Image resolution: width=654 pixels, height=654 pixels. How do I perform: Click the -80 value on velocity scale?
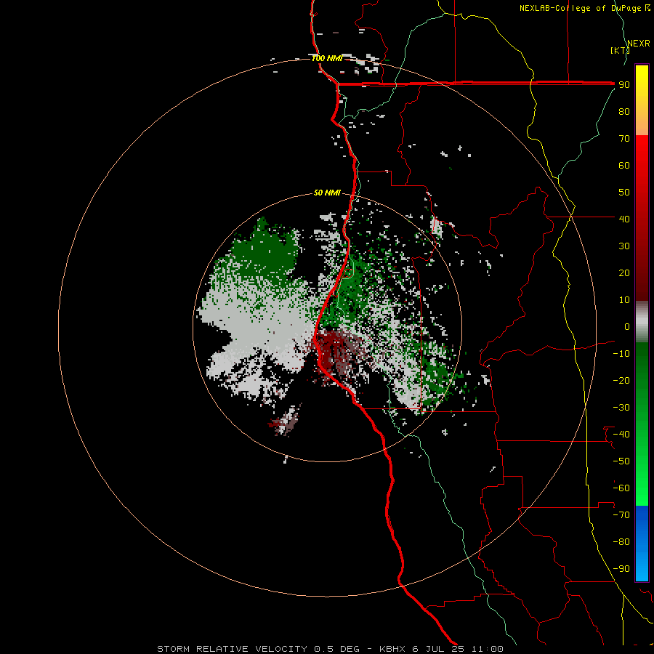click(621, 542)
